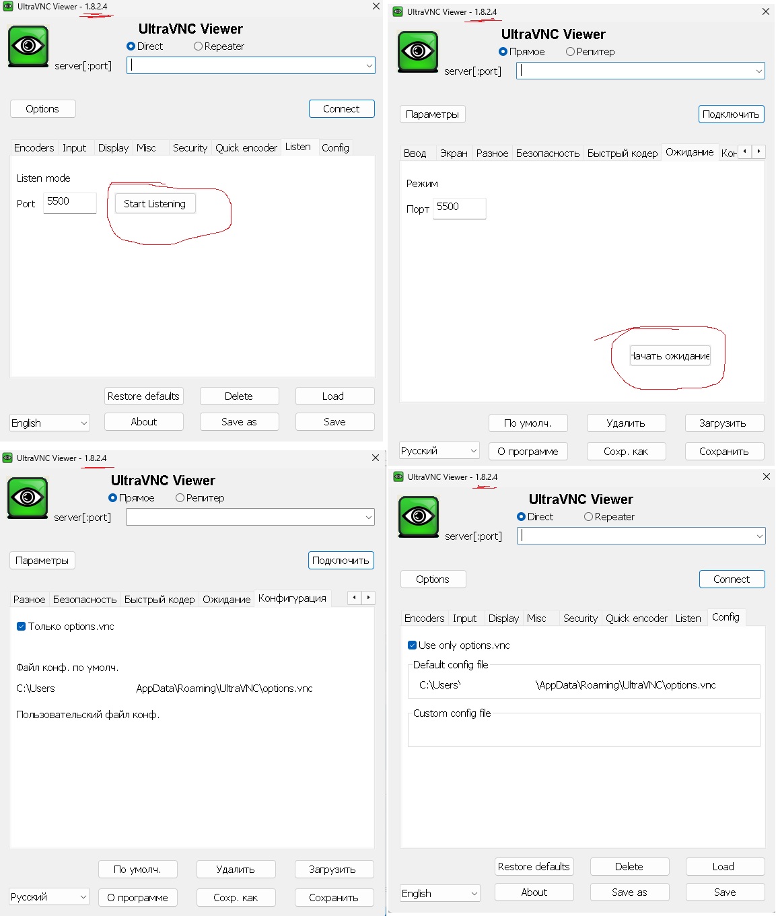Click the green eye logo in the Russian Ожидание-tab window
The image size is (778, 916).
(418, 52)
